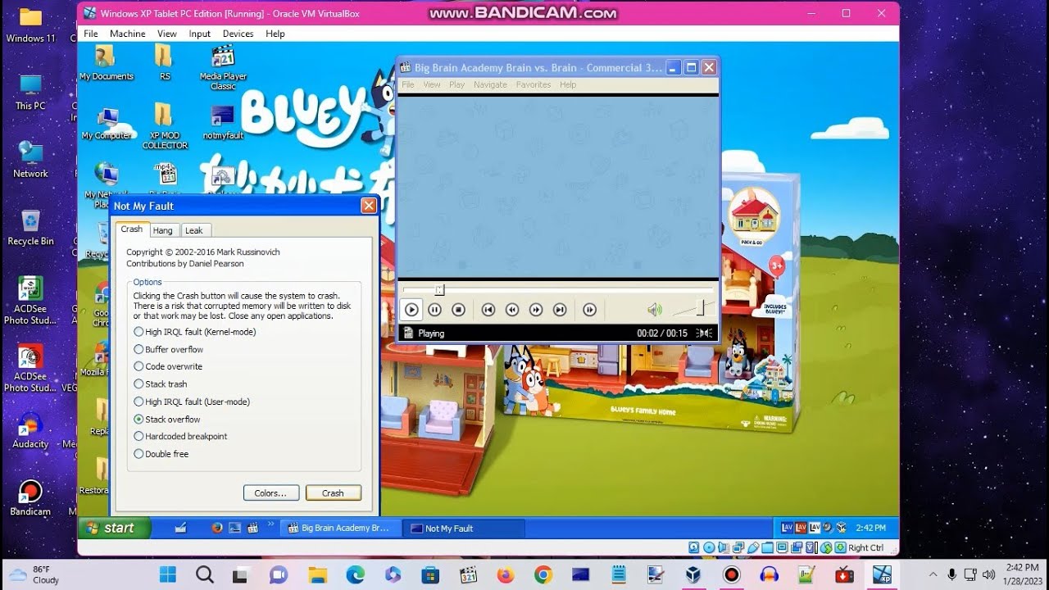Close the Not My Fault dialog

tap(369, 206)
